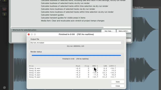Click the Peak column header
Screen dimensions: 161x90
(x=78, y=66)
